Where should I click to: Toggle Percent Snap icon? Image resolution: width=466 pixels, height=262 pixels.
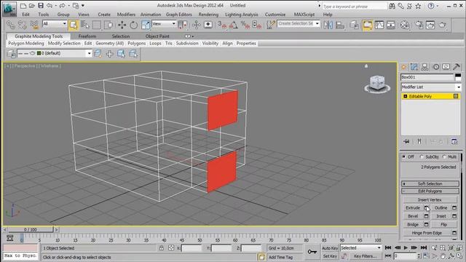coord(245,25)
